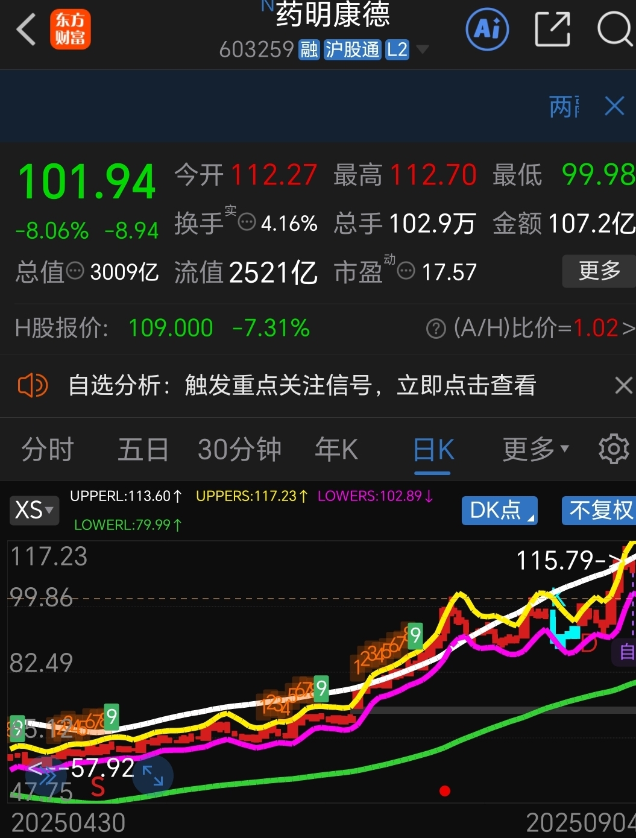This screenshot has height=838, width=636.
Task: Tap the 最低 99.98 value
Action: (598, 175)
